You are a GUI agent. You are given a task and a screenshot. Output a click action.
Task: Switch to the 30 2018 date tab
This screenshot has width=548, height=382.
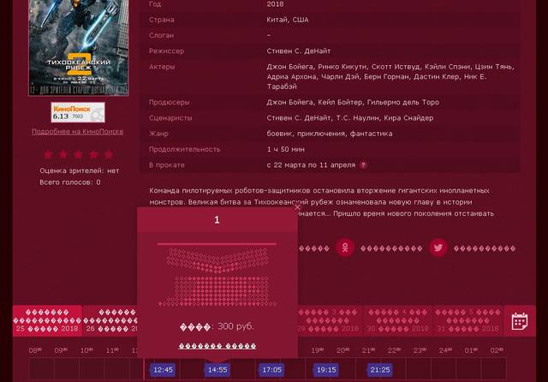[x=398, y=320]
